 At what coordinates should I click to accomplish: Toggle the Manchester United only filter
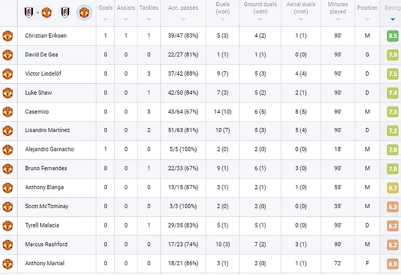83,12
